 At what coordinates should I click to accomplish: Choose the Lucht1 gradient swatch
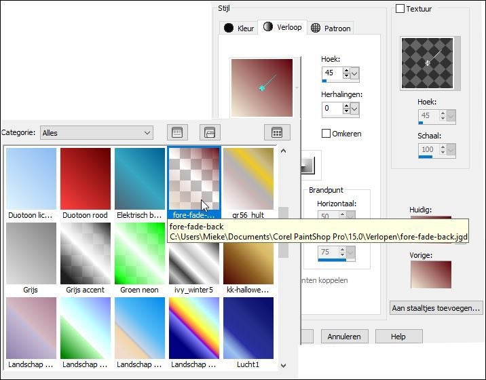pyautogui.click(x=248, y=328)
